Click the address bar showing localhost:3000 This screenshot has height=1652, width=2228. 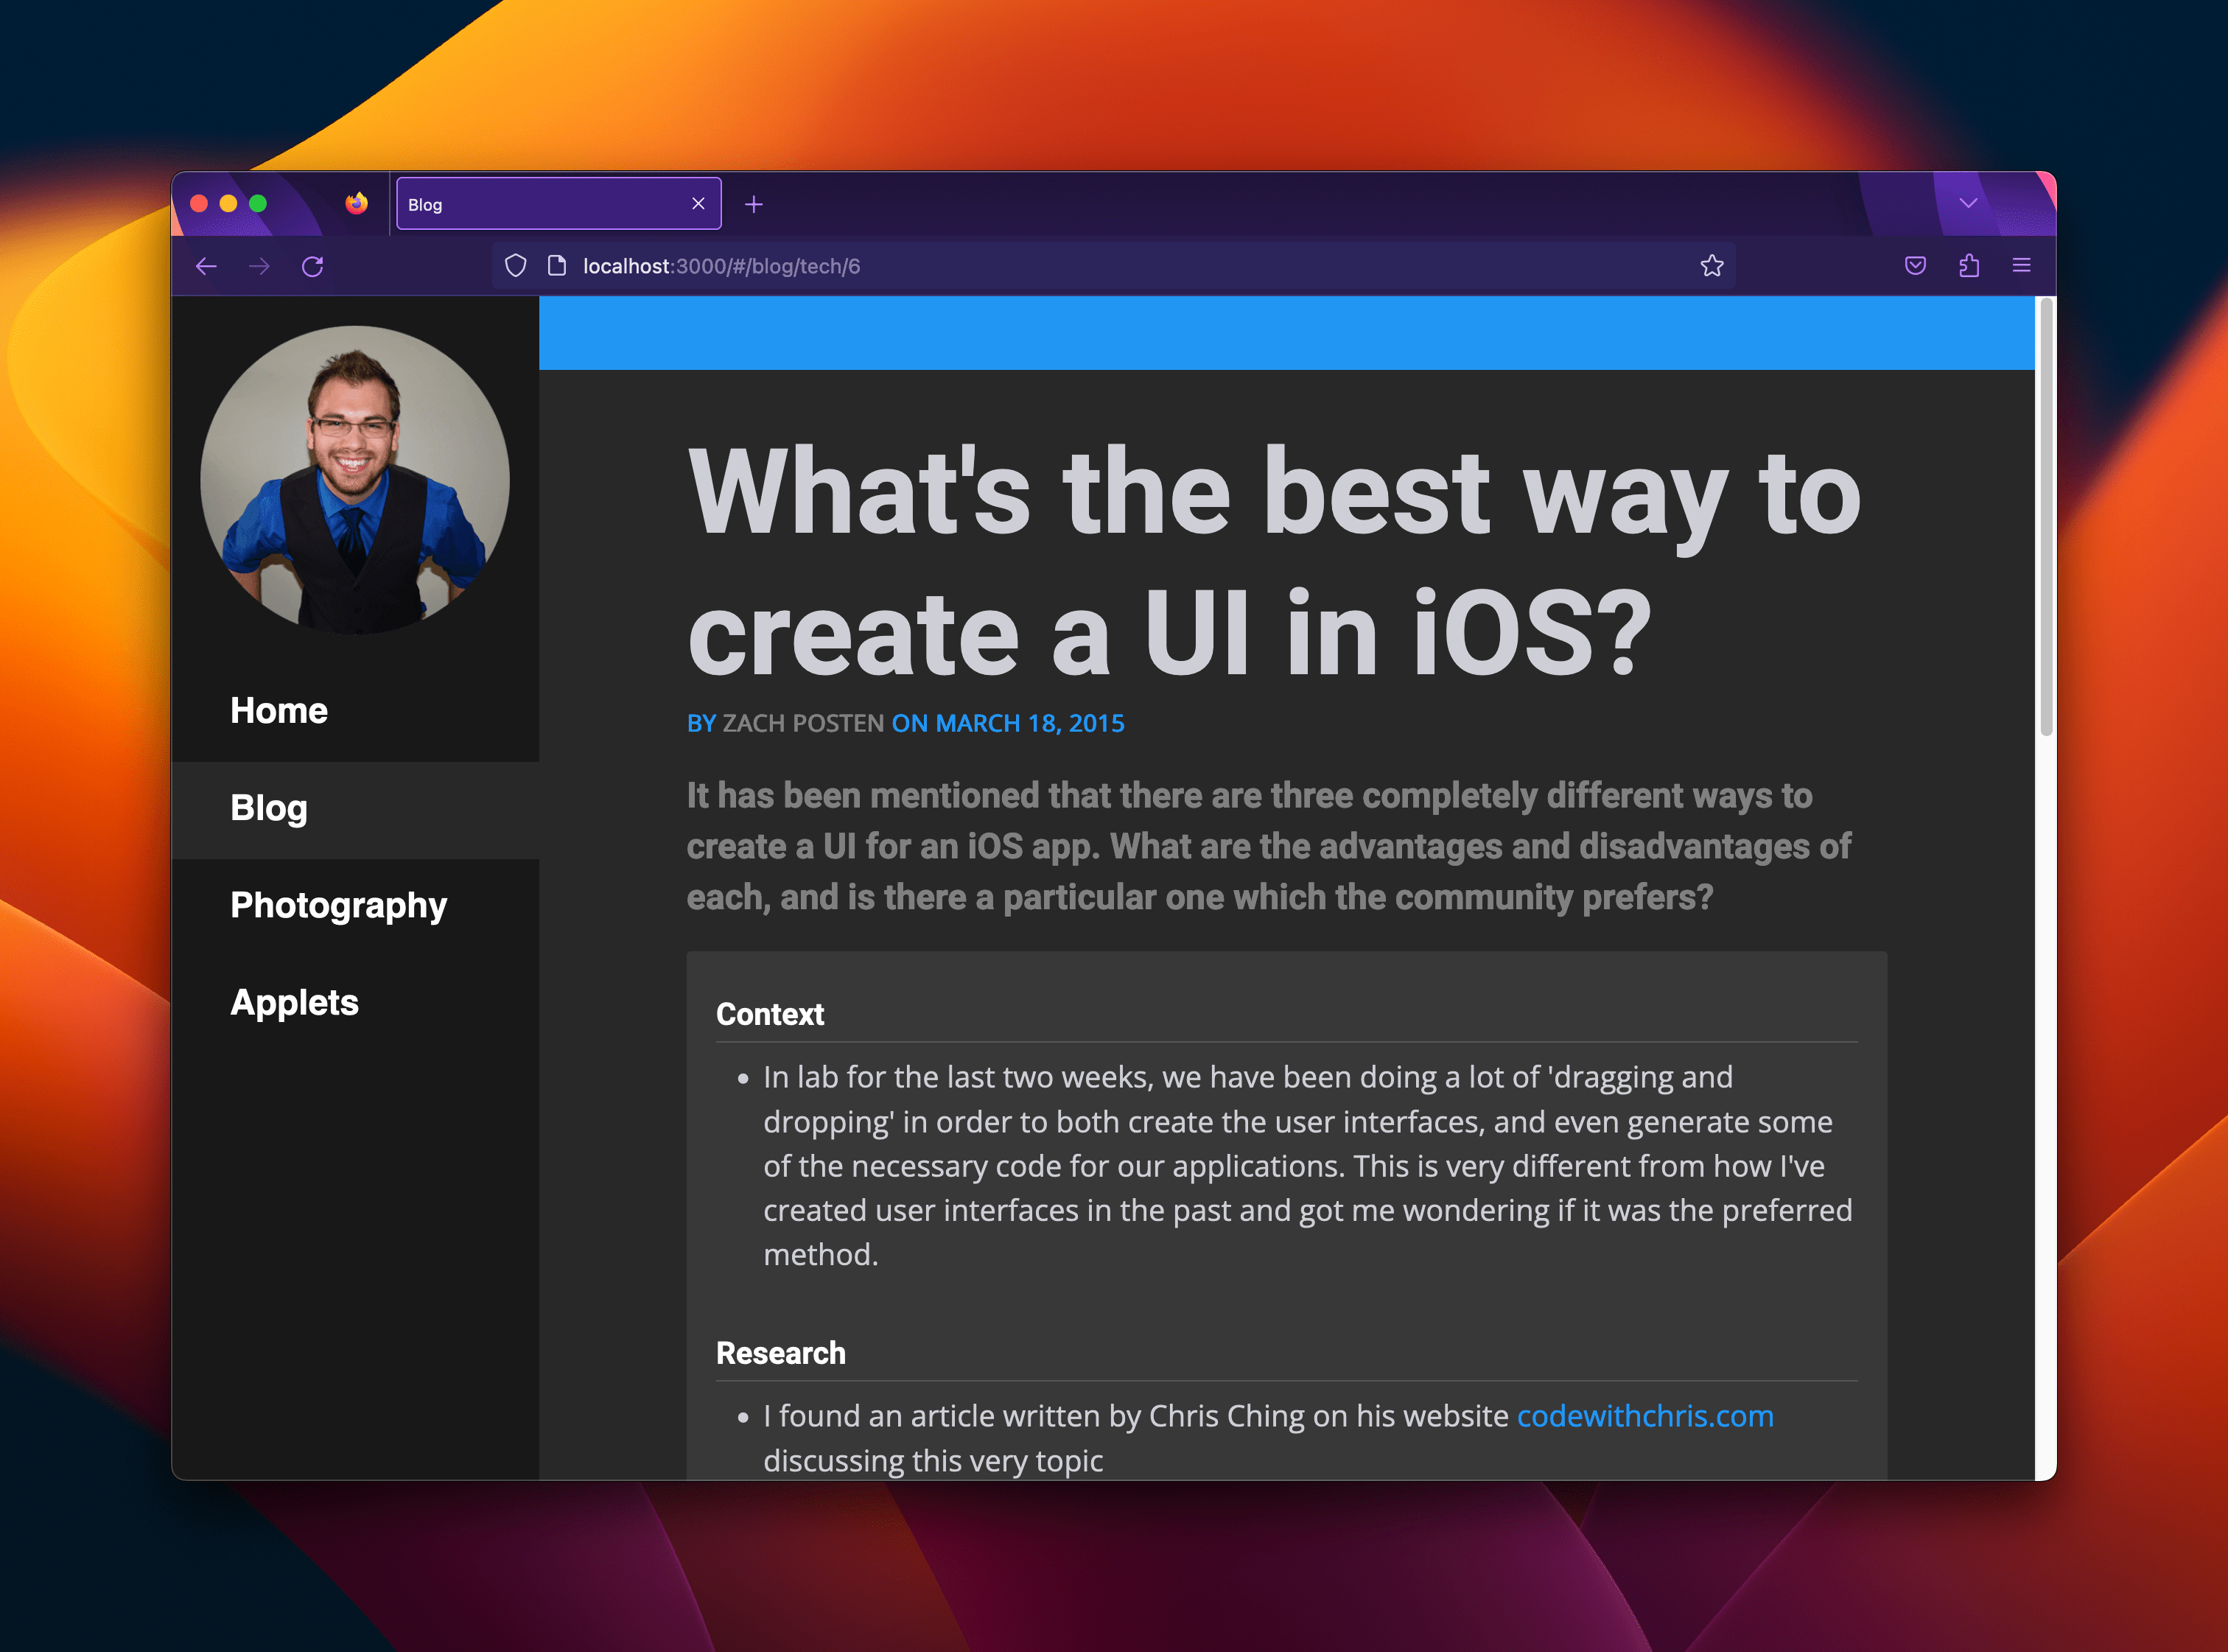(1113, 266)
